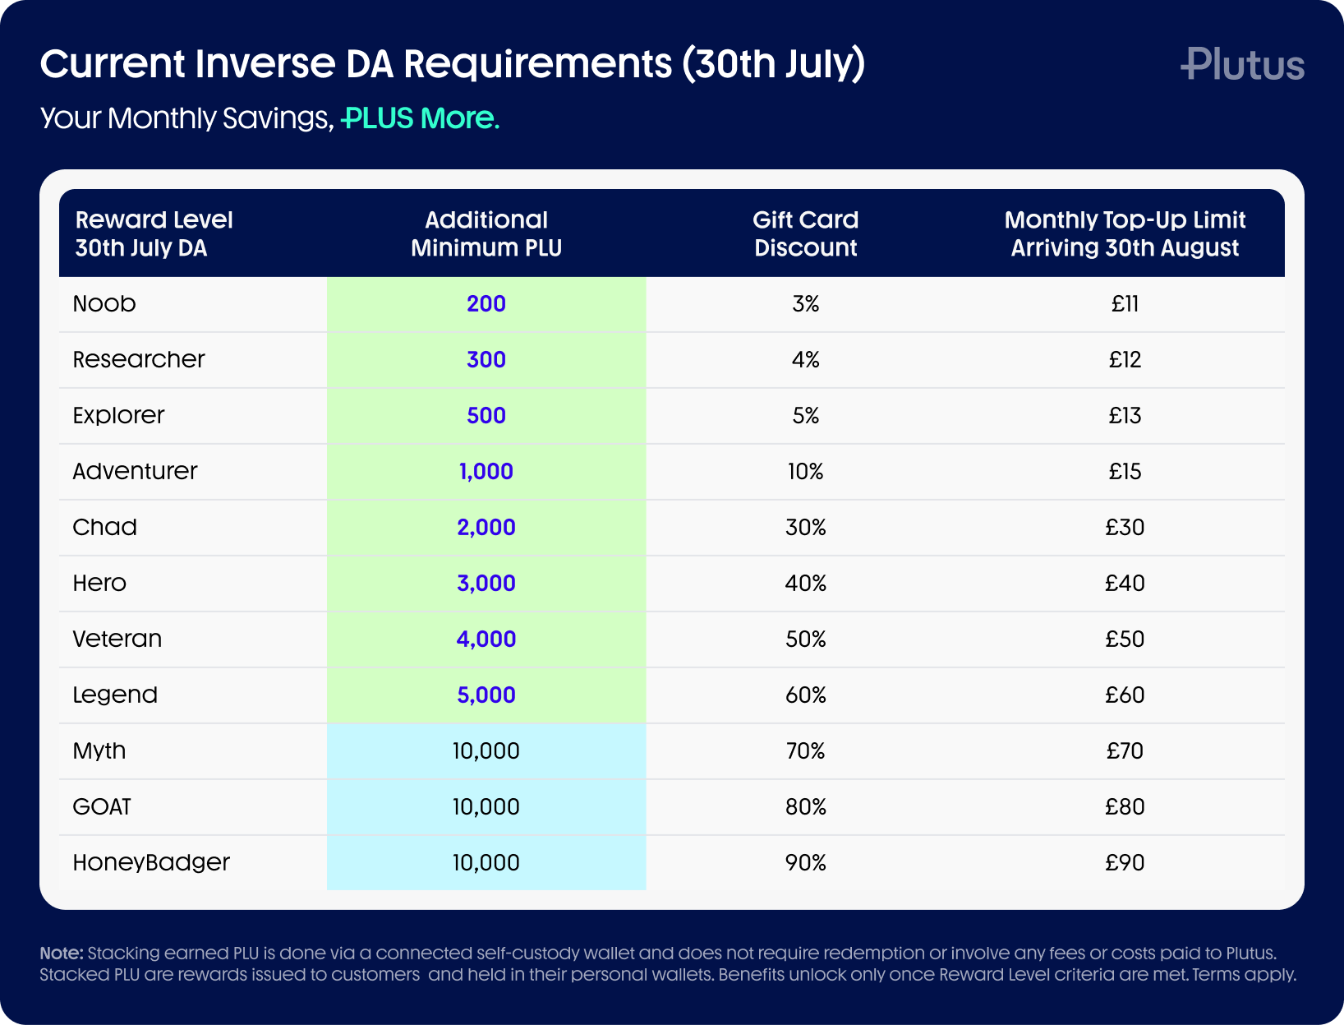Click the 300 PLU value for Researcher
Screen dimensions: 1344x1025
(x=486, y=359)
